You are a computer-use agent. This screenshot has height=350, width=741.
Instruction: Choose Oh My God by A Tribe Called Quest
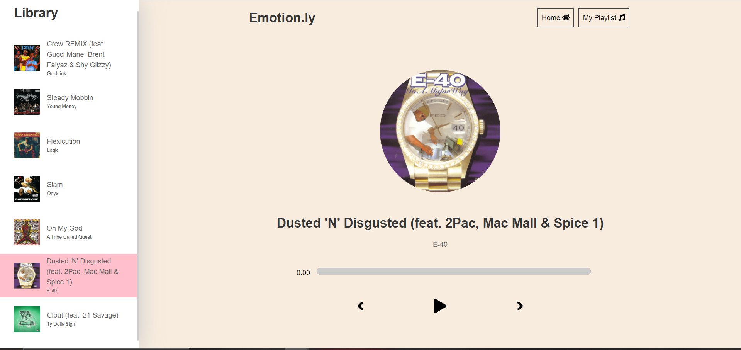pos(69,232)
